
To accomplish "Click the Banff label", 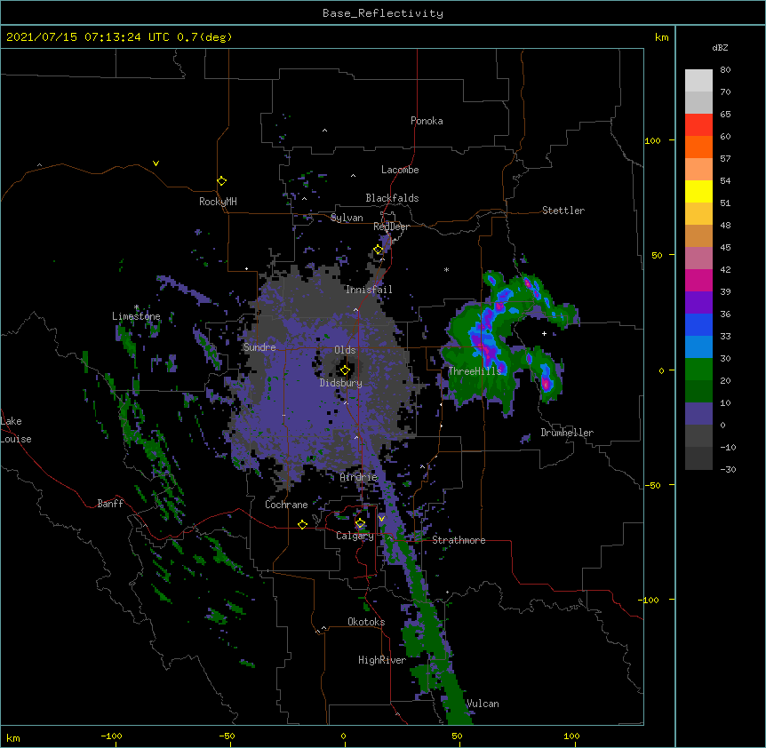I will coord(110,504).
